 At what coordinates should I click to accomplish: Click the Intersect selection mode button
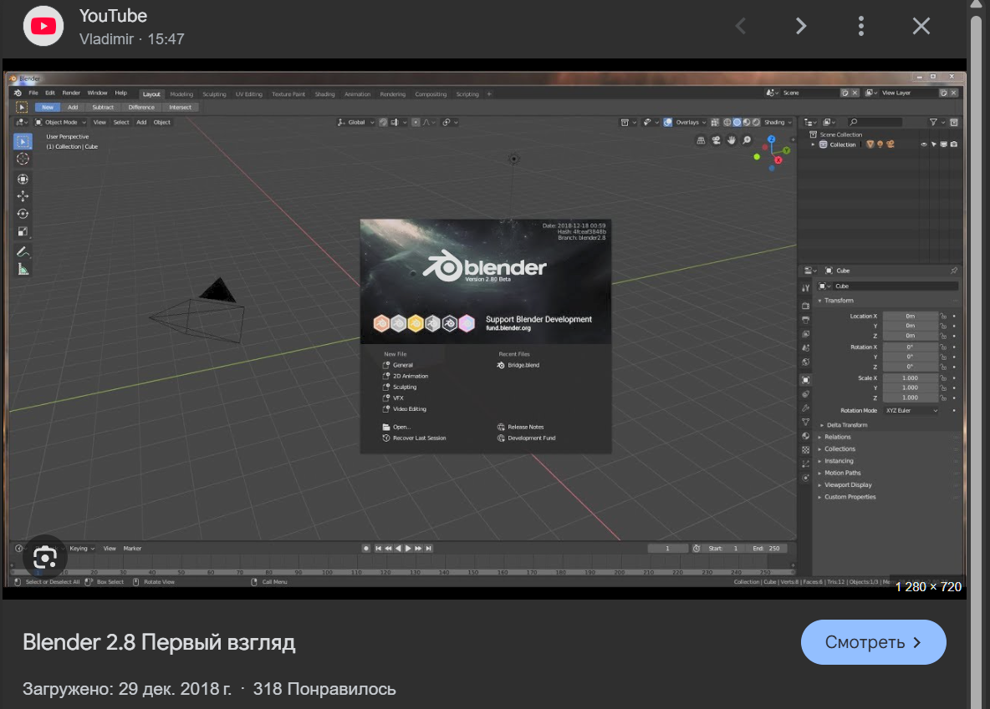click(180, 107)
